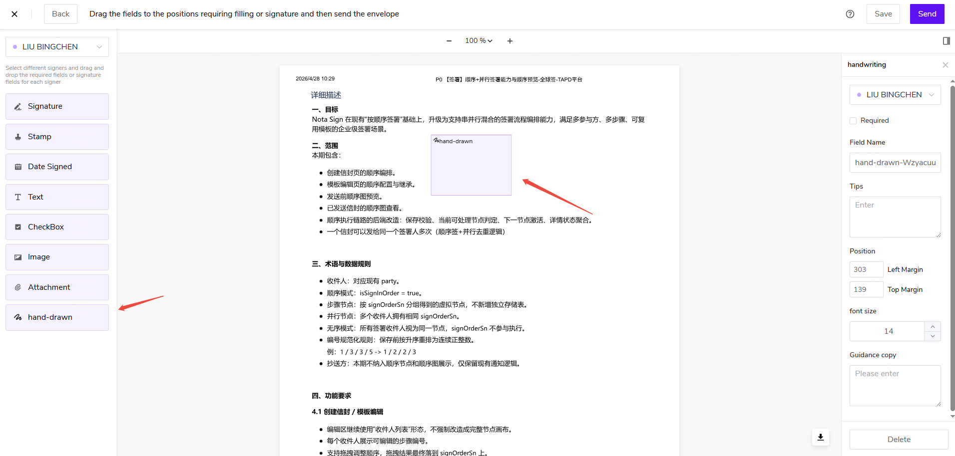Image resolution: width=955 pixels, height=456 pixels.
Task: Decrease font size with down arrow
Action: [933, 336]
